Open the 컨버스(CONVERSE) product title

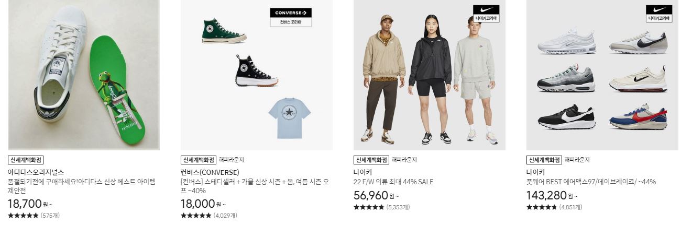[x=210, y=172]
